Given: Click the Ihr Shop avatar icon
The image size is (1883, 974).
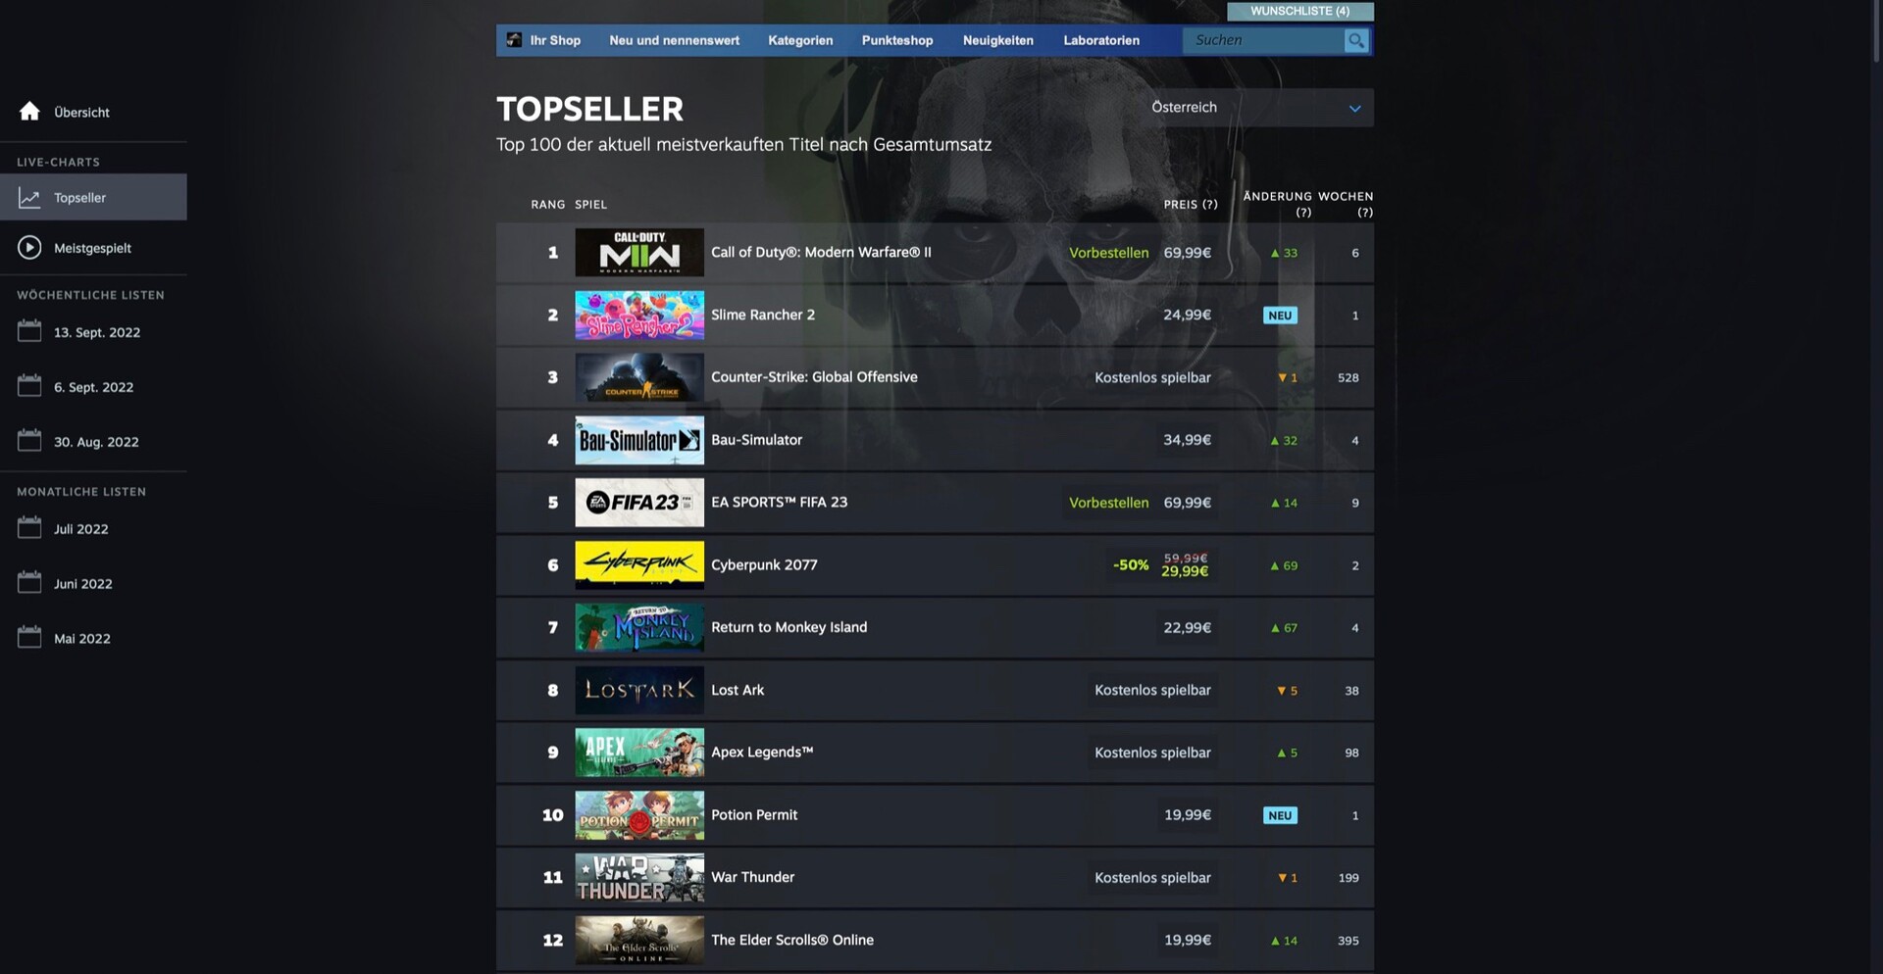Looking at the screenshot, I should pos(514,40).
